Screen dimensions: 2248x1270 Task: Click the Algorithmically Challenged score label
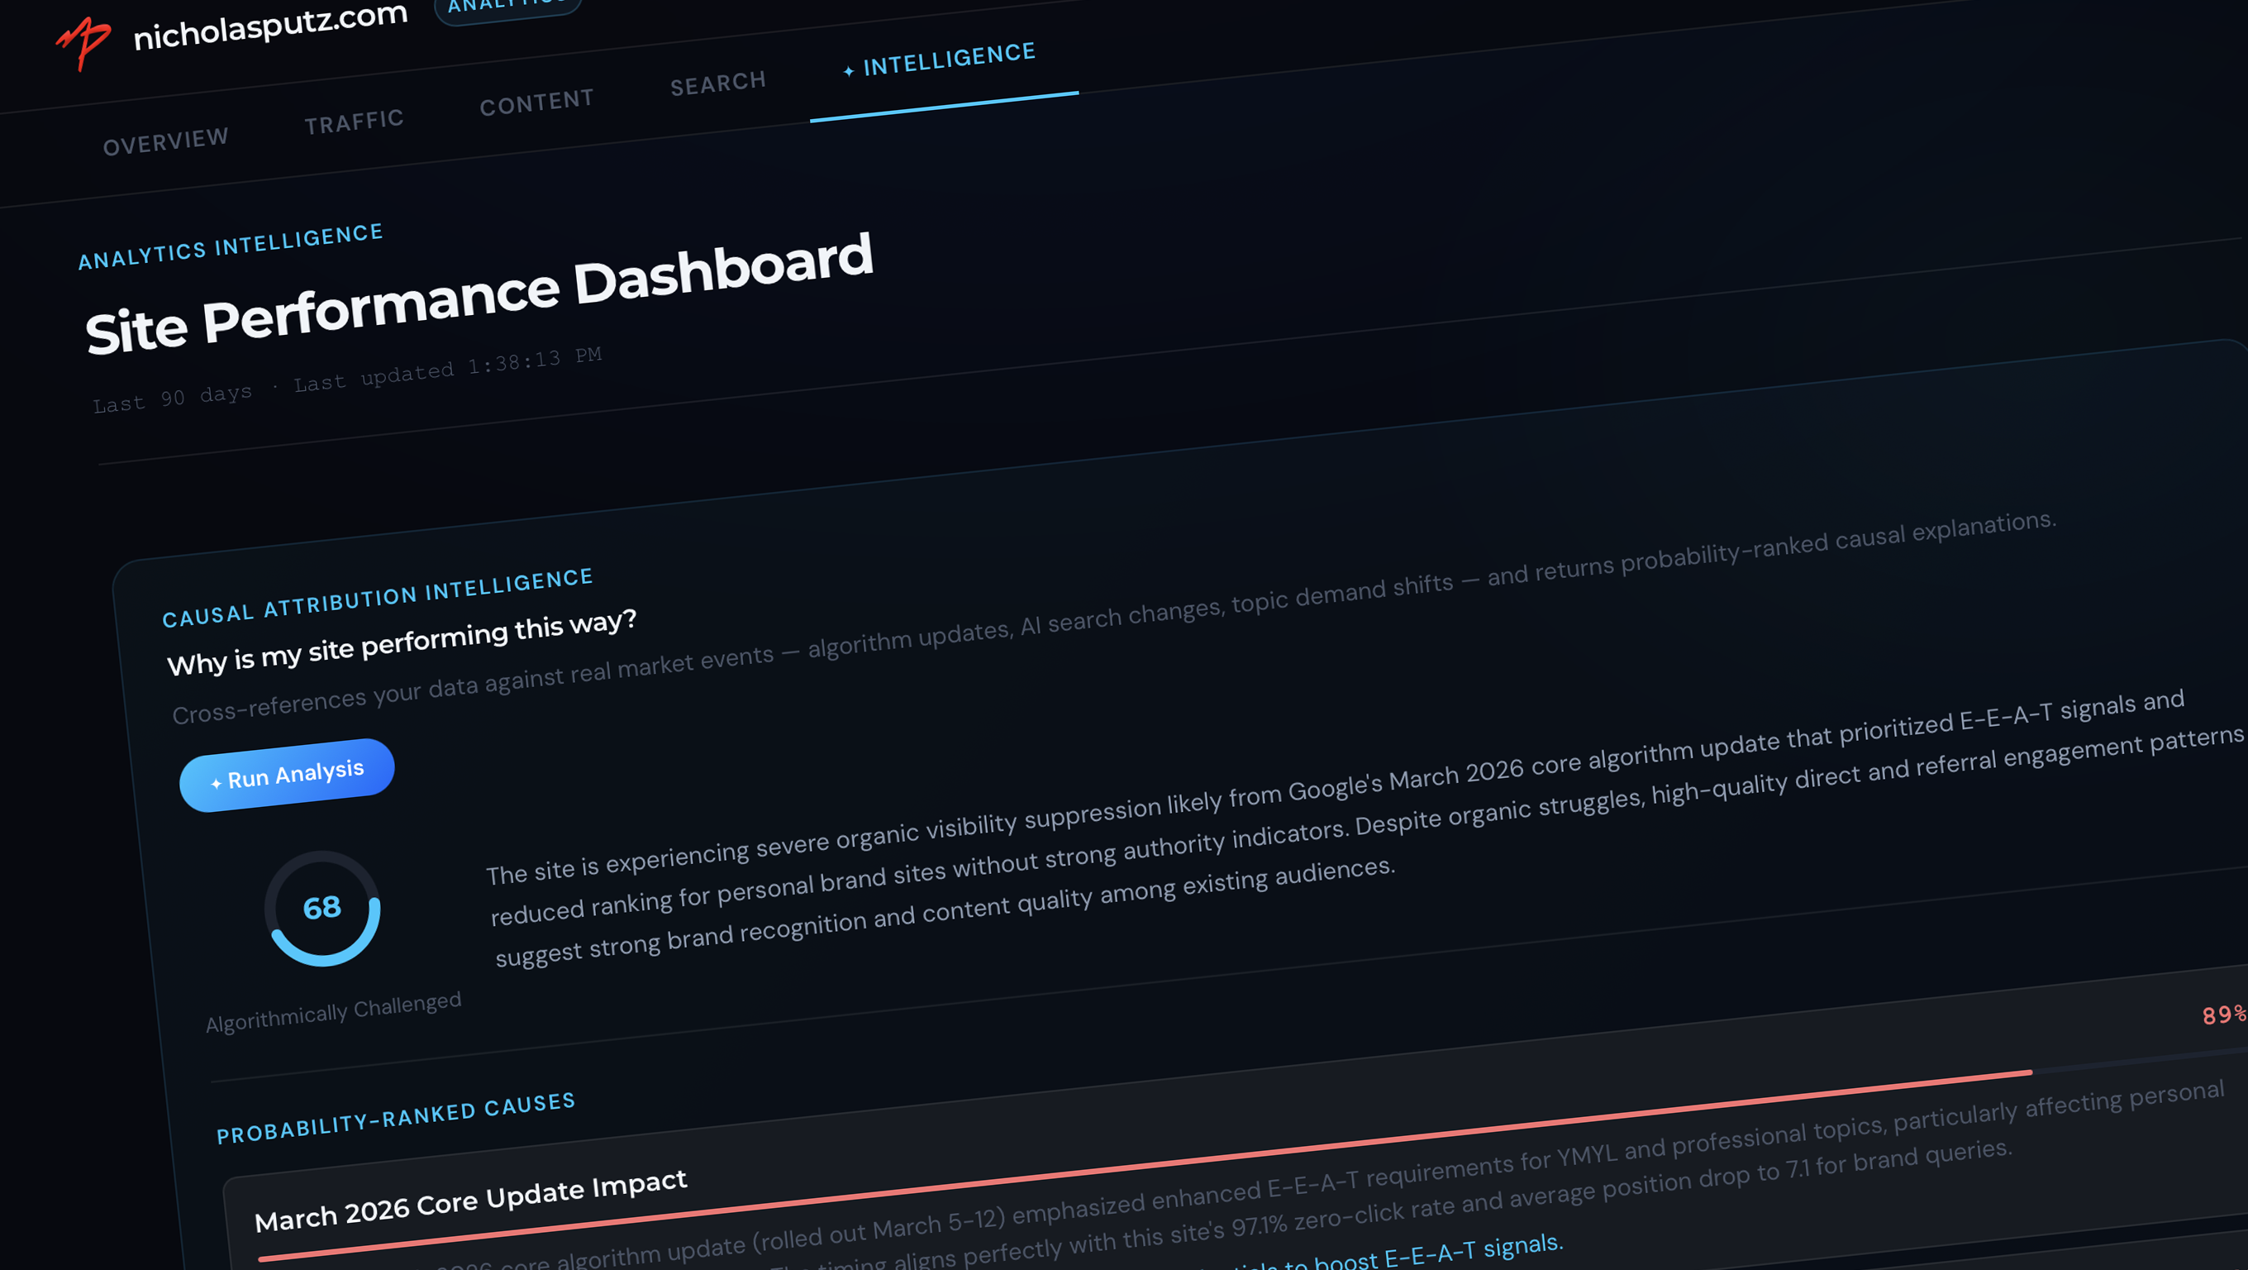coord(332,1012)
